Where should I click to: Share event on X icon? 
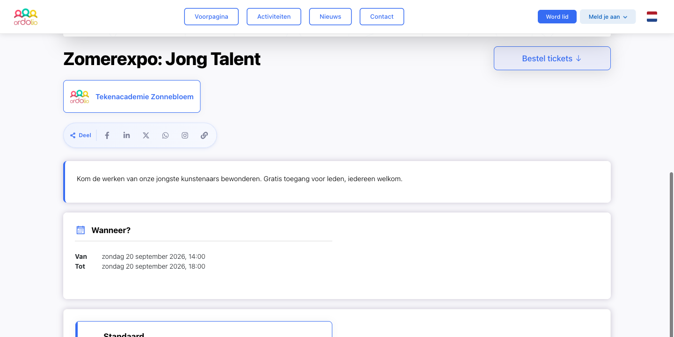[x=146, y=135]
